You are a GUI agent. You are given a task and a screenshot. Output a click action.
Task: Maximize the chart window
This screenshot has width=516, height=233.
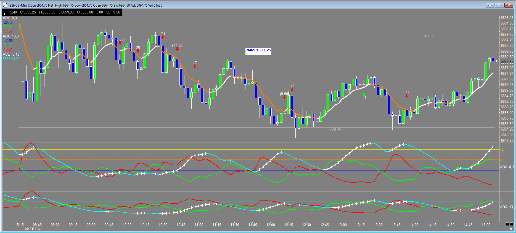click(x=499, y=5)
